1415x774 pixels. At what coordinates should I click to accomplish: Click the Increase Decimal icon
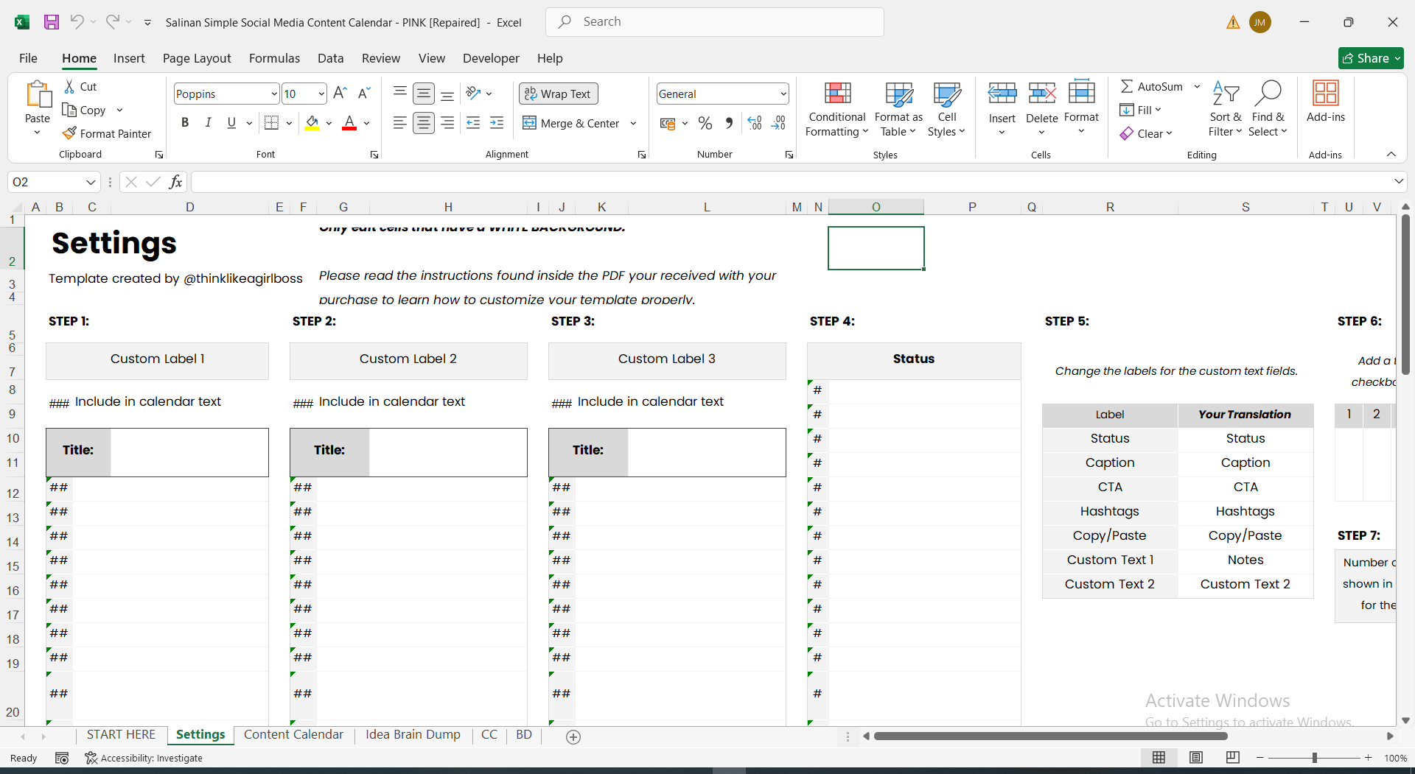[755, 123]
